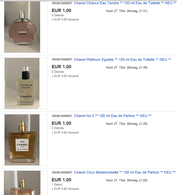Screen dimensions: 177x195
Task: Click the Chanel N°5 bottle thumbnail
Action: (x=22, y=140)
